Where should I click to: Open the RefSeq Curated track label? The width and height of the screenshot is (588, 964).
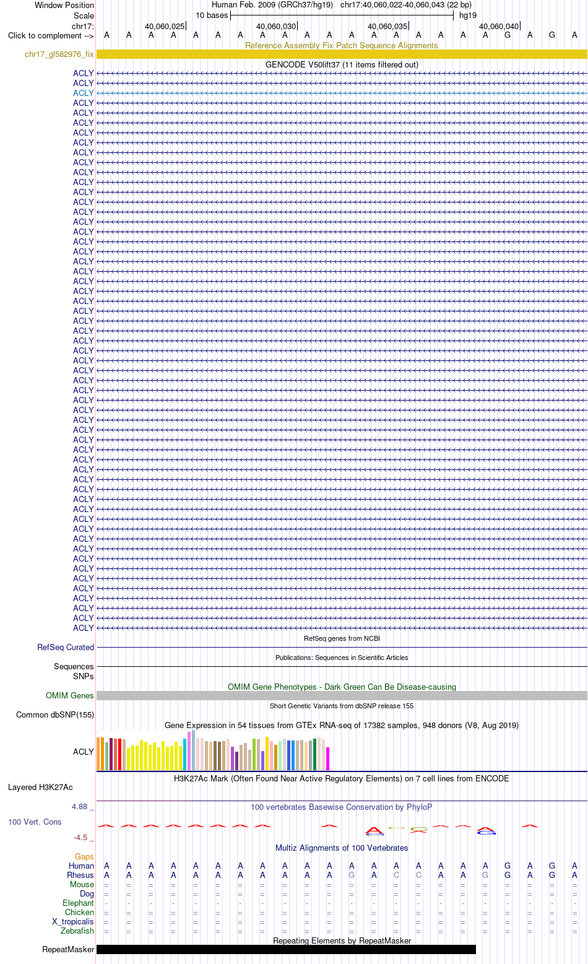[x=66, y=647]
